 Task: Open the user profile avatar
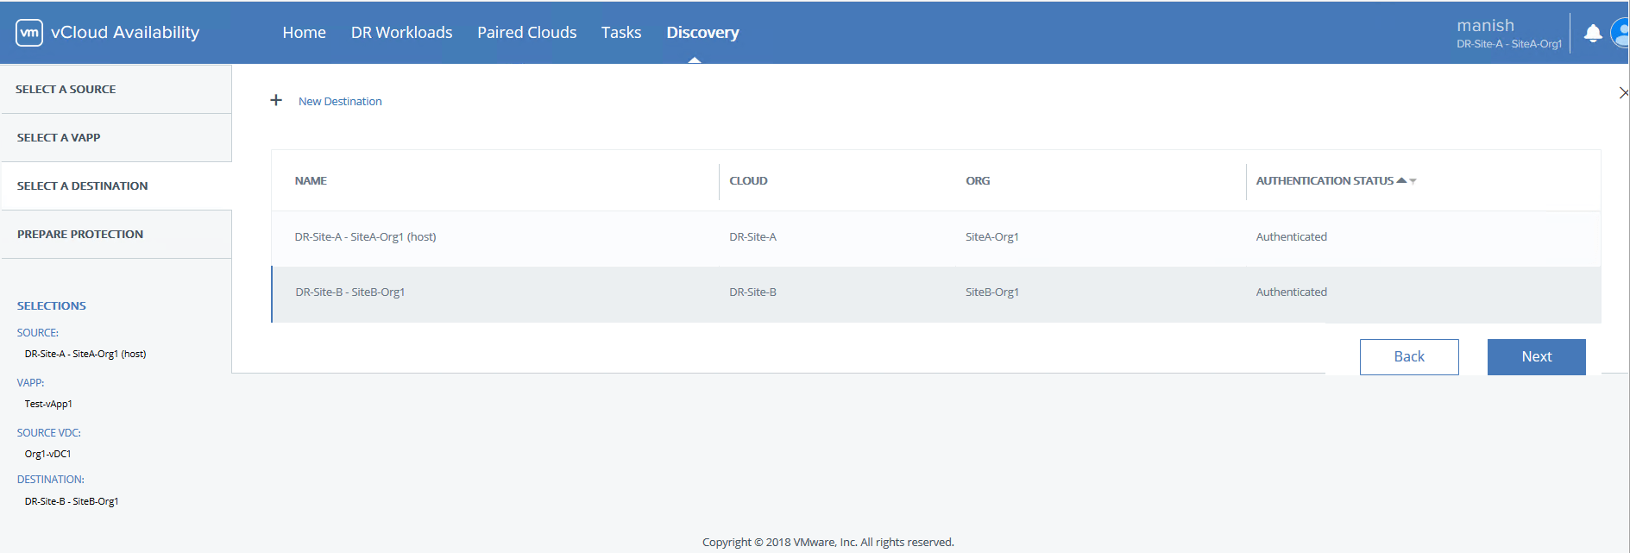point(1621,34)
